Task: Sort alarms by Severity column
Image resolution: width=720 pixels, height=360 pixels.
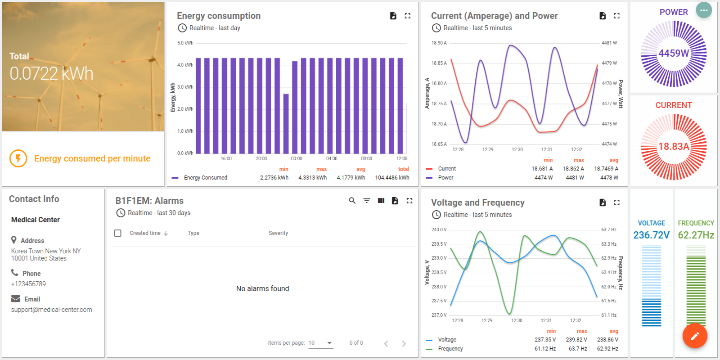Action: [x=278, y=233]
